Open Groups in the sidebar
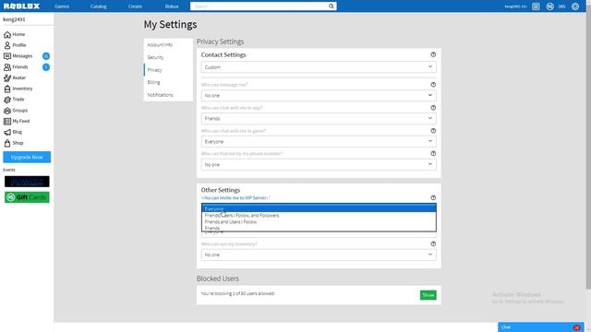This screenshot has width=591, height=332. pyautogui.click(x=16, y=111)
